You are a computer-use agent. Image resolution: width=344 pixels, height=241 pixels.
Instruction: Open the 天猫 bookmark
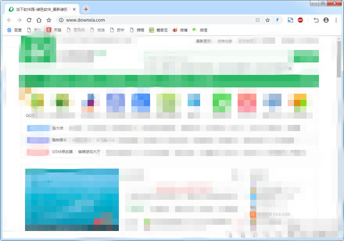(x=54, y=30)
